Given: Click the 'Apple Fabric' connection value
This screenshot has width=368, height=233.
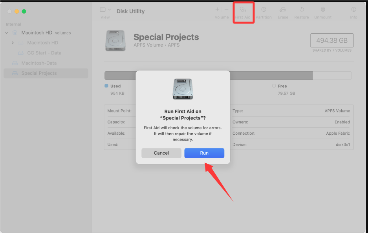Looking at the screenshot, I should [338, 134].
